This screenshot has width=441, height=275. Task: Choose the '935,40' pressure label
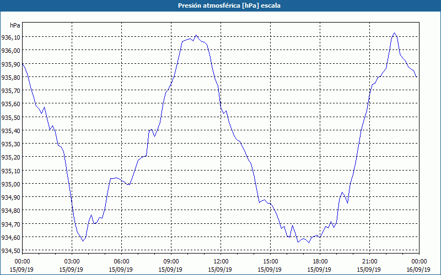click(10, 130)
